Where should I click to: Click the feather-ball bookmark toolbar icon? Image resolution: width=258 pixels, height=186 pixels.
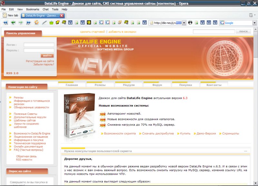[120, 23]
